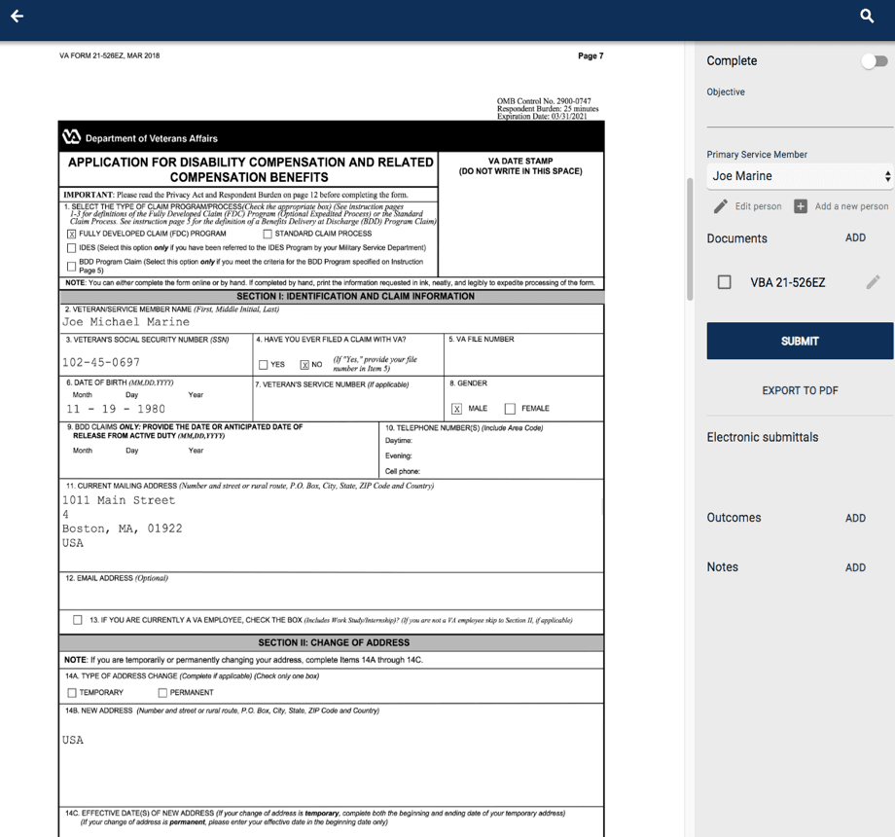Select PERMANENT address change checkbox
The width and height of the screenshot is (895, 837).
pyautogui.click(x=162, y=693)
